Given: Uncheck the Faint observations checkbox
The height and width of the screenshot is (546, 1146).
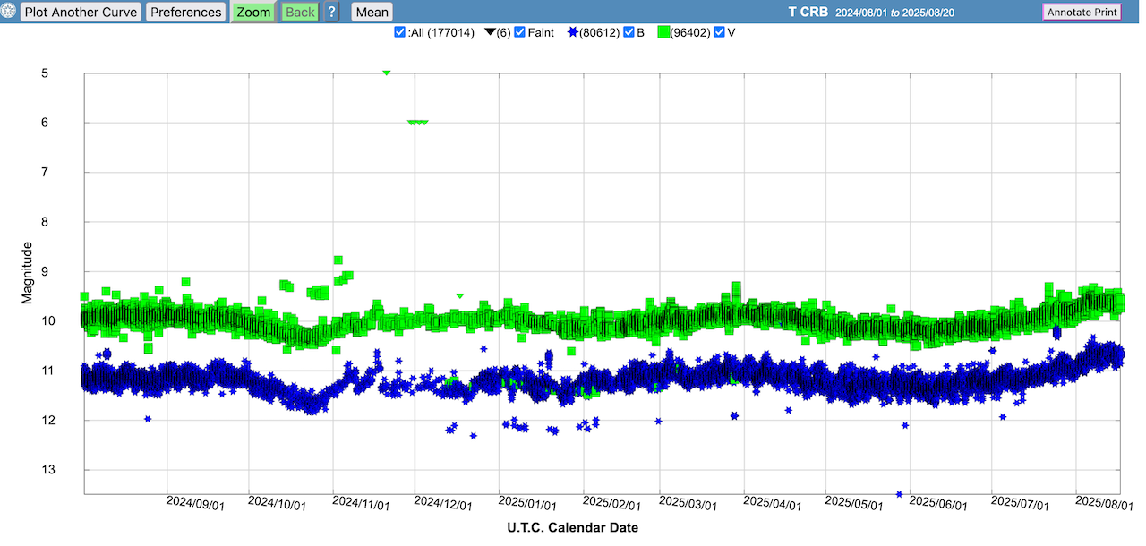Looking at the screenshot, I should pos(520,32).
